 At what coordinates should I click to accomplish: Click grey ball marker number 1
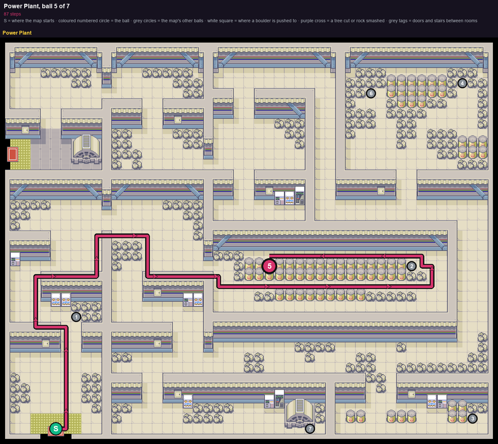point(76,317)
